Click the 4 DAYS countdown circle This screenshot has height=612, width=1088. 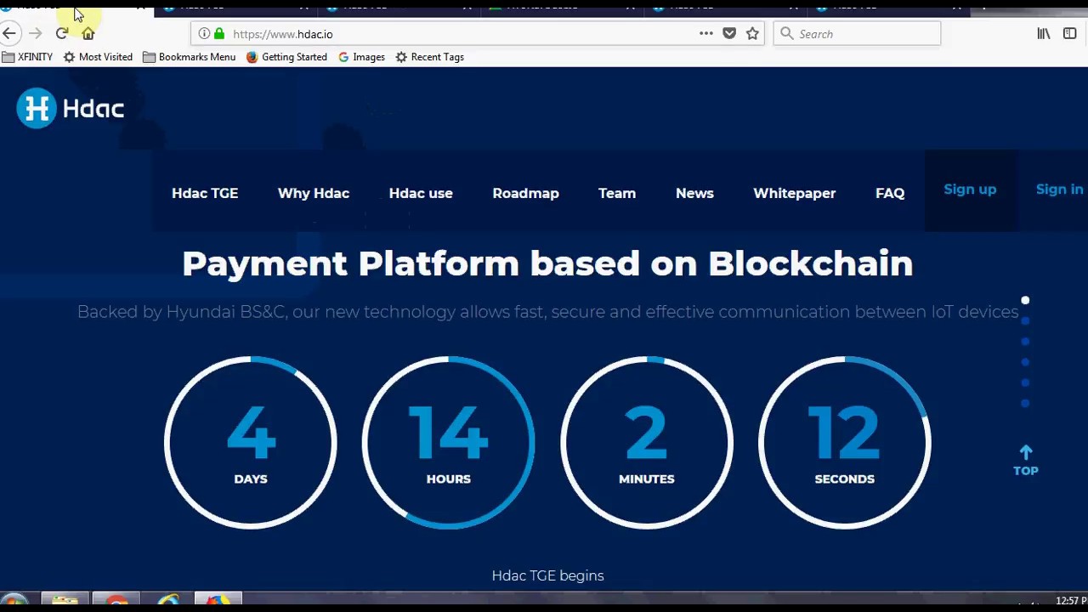pos(251,443)
